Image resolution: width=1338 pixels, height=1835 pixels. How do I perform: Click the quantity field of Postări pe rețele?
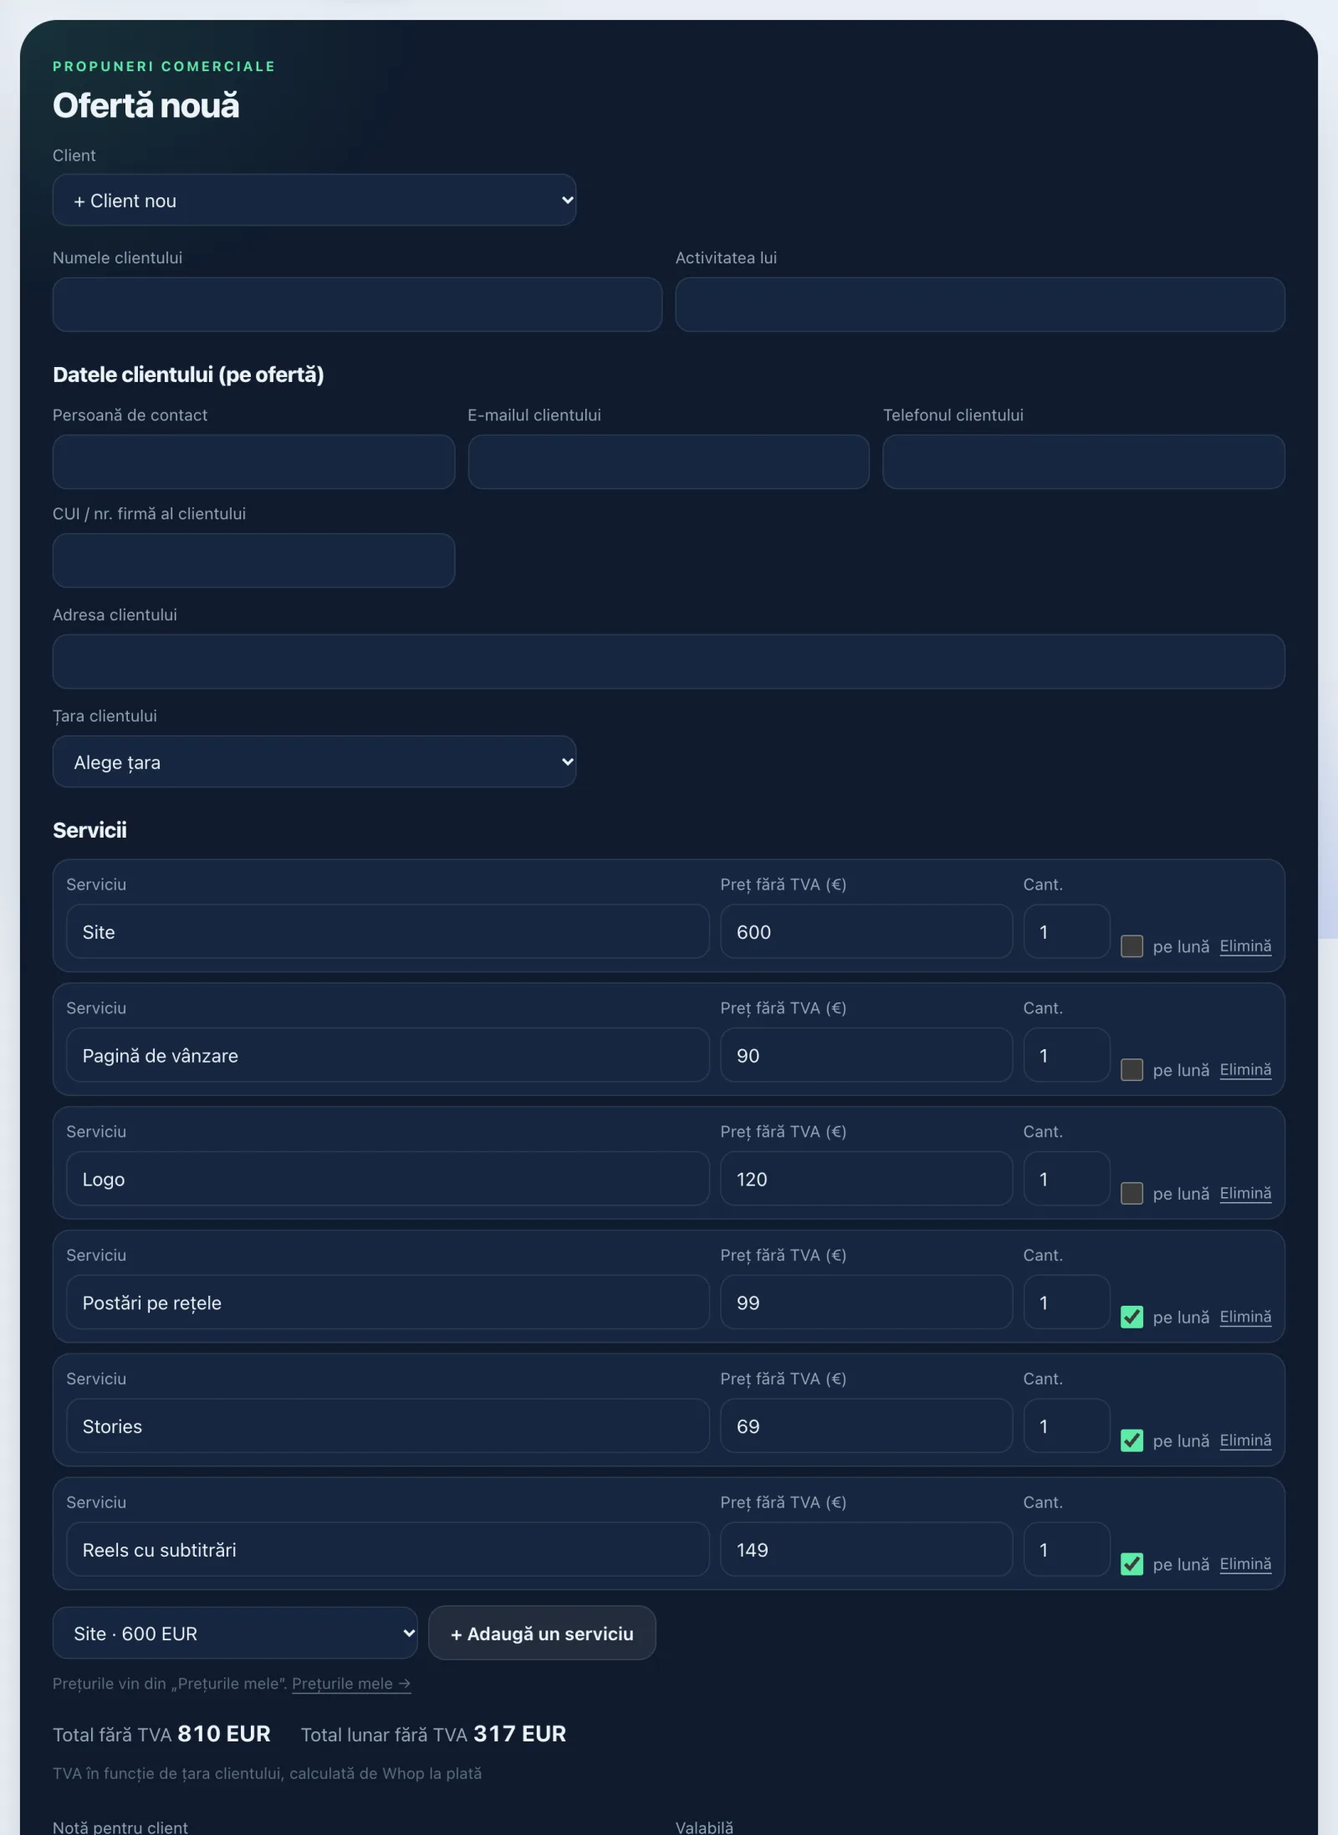click(x=1066, y=1302)
